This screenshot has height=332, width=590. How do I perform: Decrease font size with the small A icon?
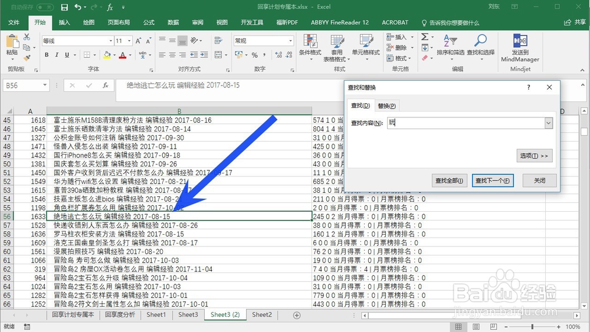click(x=148, y=41)
